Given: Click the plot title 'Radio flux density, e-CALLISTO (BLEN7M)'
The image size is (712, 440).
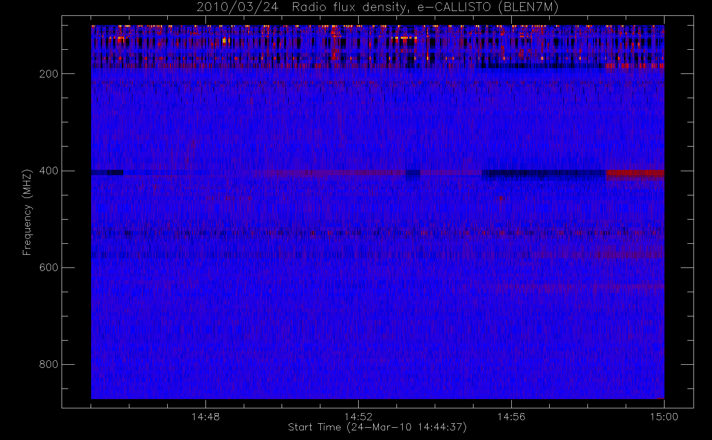Looking at the screenshot, I should click(425, 7).
